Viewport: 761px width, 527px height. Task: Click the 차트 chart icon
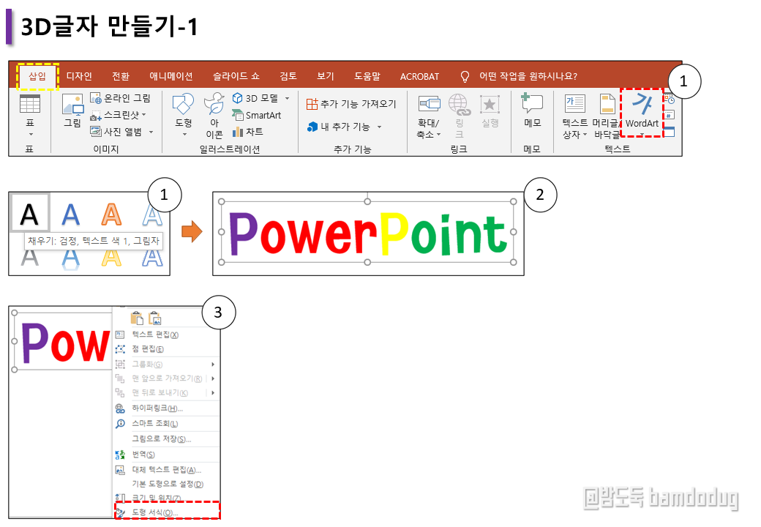coord(237,132)
